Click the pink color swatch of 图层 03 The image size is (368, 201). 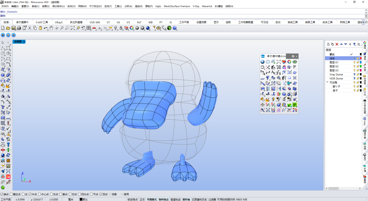click(361, 70)
